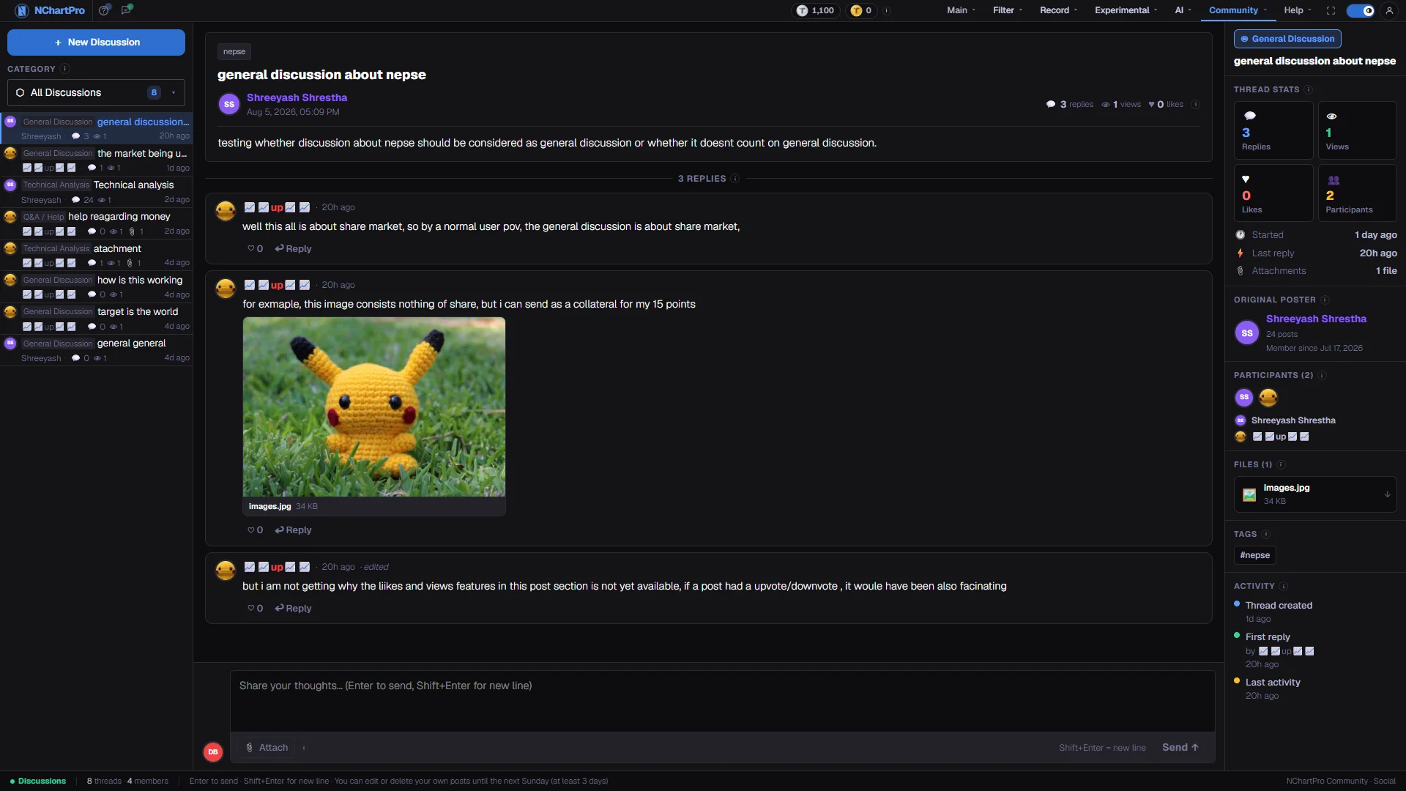Screen dimensions: 1406x791
Task: Click the info icon next to THREAD STATS
Action: tap(1308, 89)
